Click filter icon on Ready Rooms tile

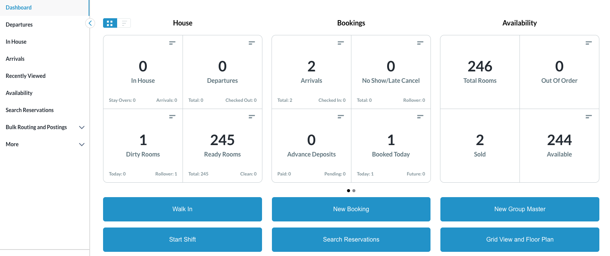pos(252,117)
